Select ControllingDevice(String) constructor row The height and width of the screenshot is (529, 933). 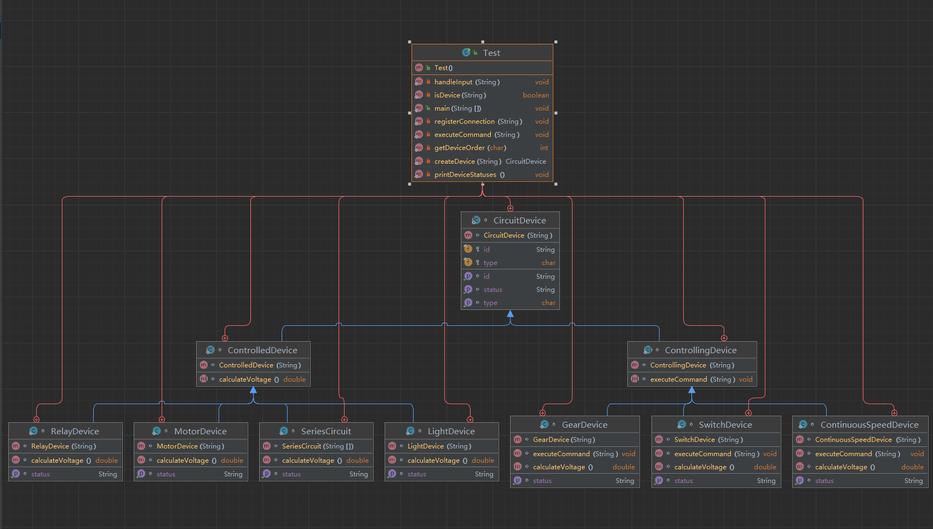692,365
